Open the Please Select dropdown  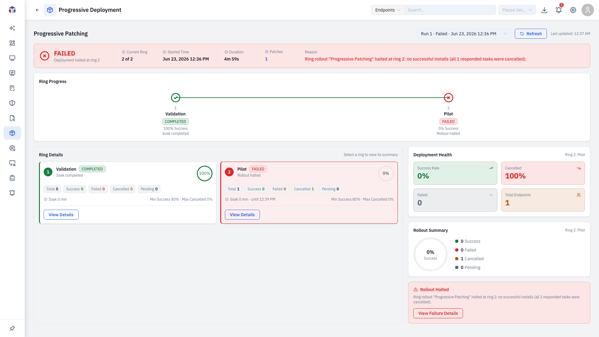pos(517,10)
